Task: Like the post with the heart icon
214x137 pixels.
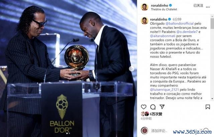Action: pos(143,107)
